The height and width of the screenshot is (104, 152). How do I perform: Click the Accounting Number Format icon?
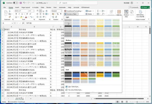point(53,14)
